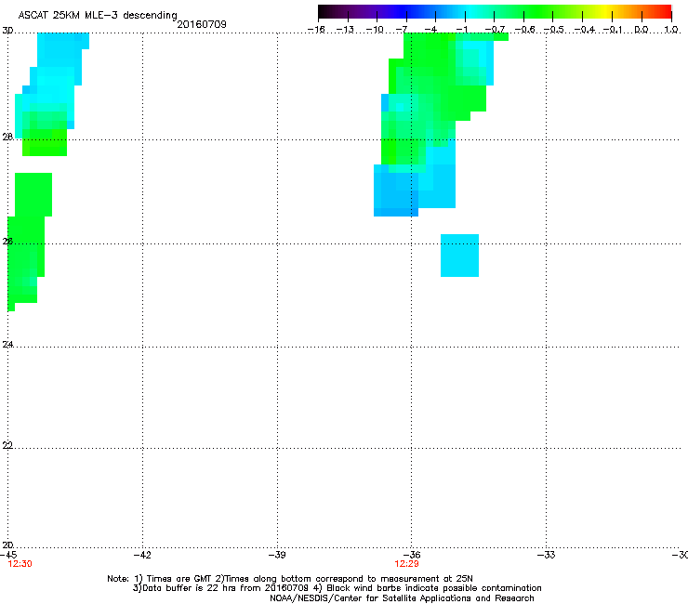
Task: Click the longitude label -42
Action: 142,555
